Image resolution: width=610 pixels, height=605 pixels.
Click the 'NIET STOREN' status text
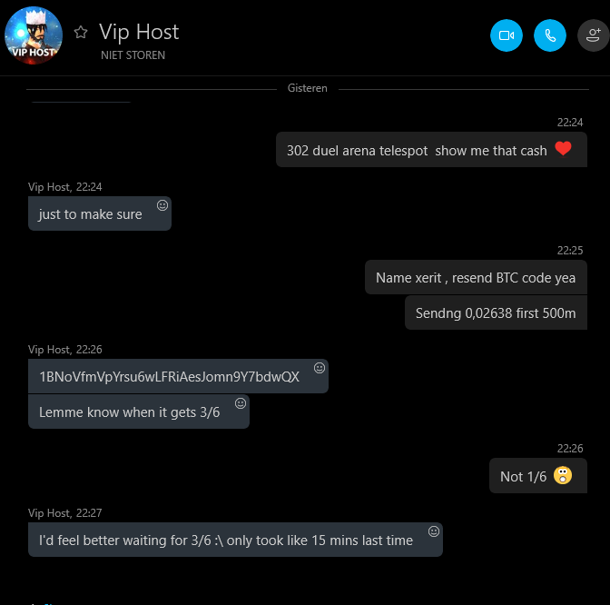click(133, 55)
